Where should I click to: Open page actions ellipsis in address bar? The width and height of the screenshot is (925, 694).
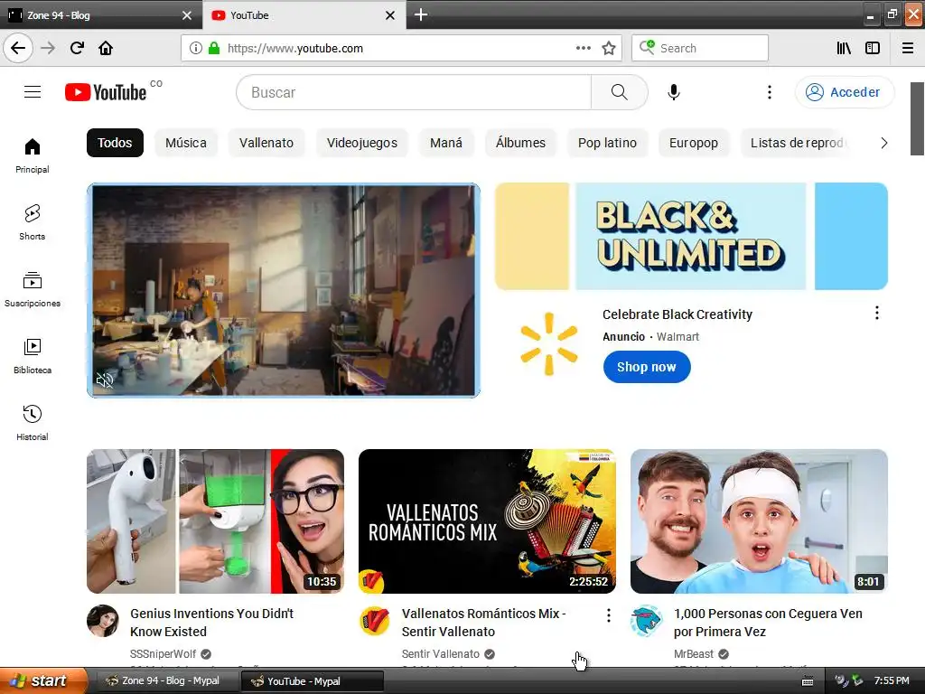[x=583, y=48]
